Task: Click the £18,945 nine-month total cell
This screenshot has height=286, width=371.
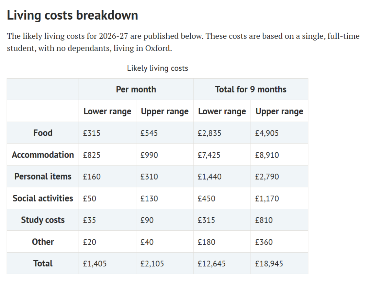Action: pos(269,264)
